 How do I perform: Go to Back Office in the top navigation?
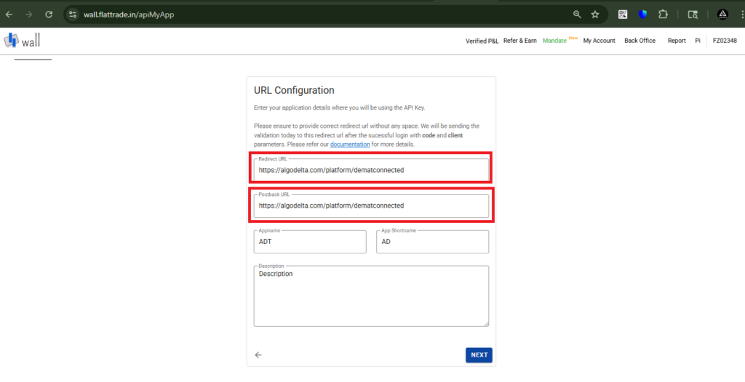(x=640, y=41)
